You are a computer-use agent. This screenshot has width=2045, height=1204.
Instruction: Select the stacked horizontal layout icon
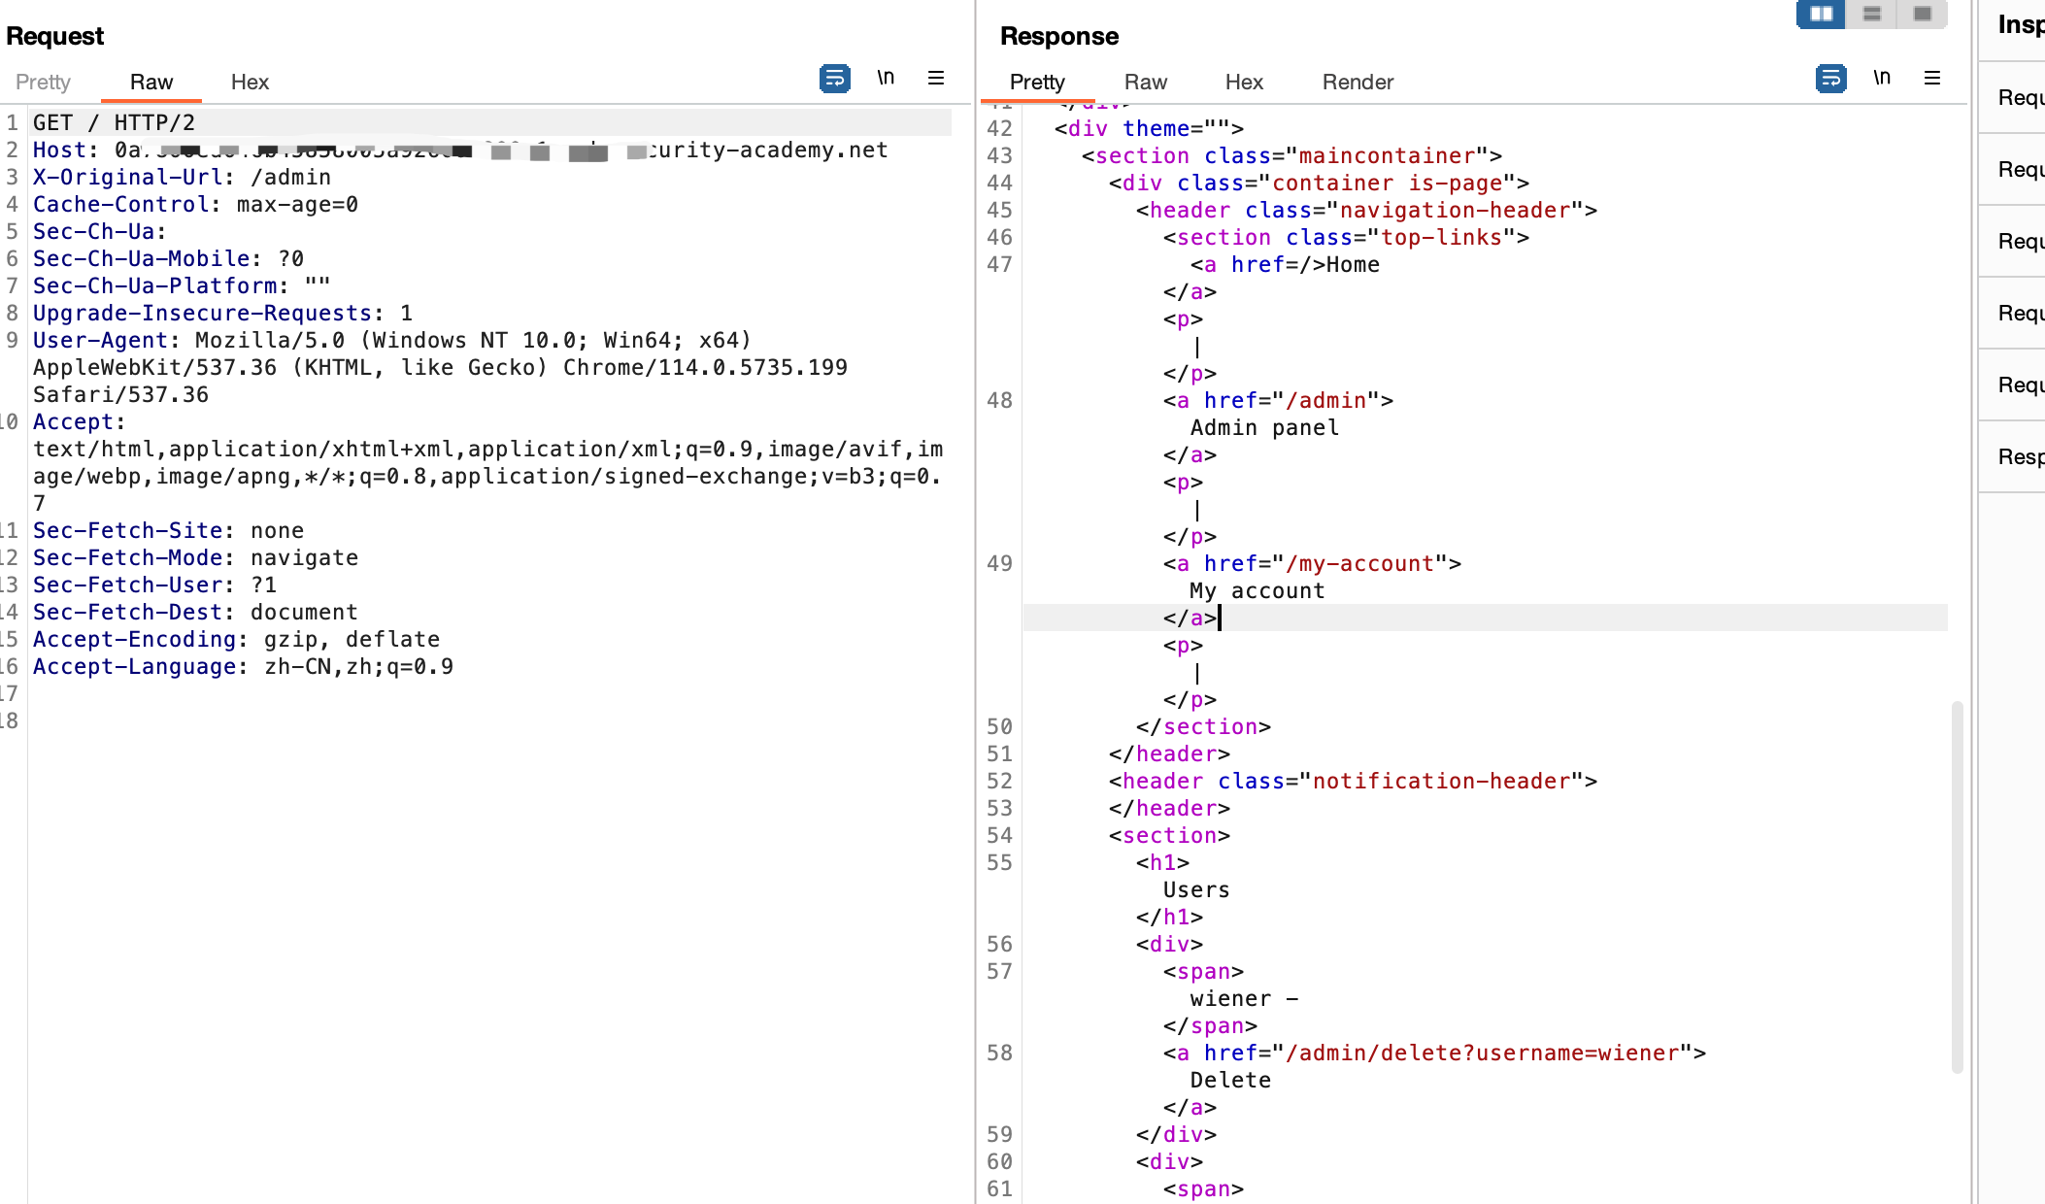point(1872,15)
